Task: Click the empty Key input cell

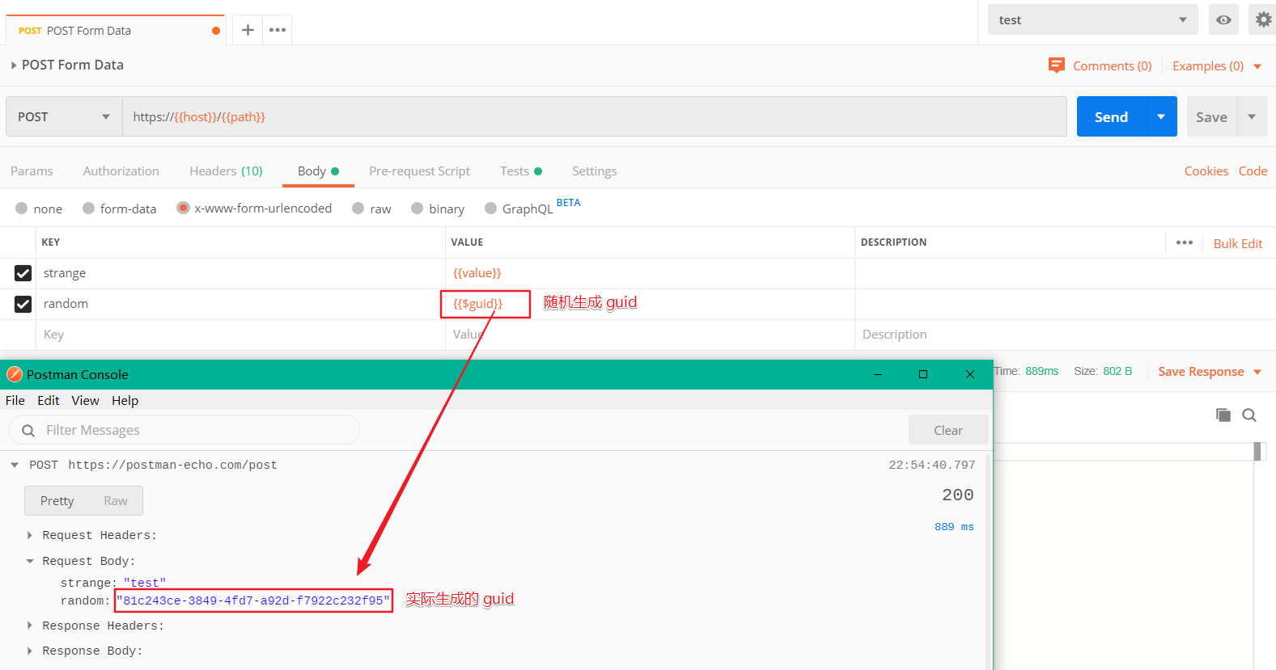Action: click(240, 335)
